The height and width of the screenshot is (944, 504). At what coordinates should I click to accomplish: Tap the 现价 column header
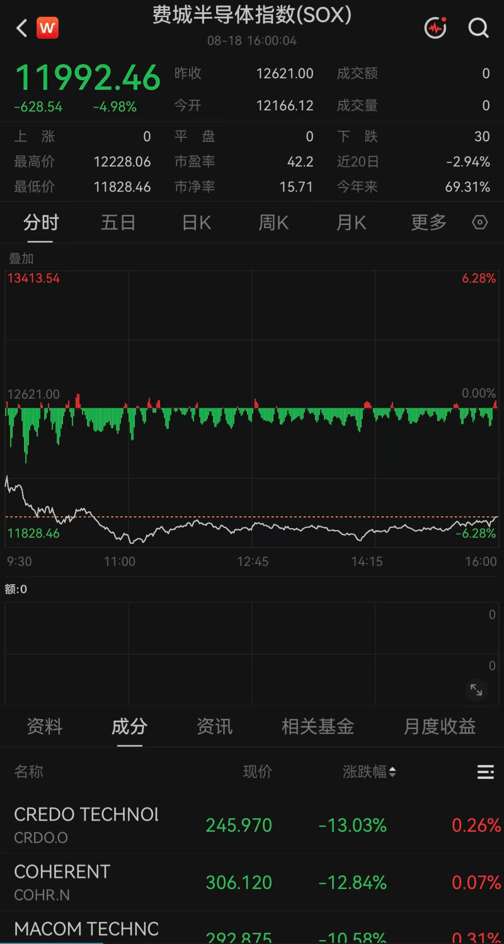tap(257, 772)
